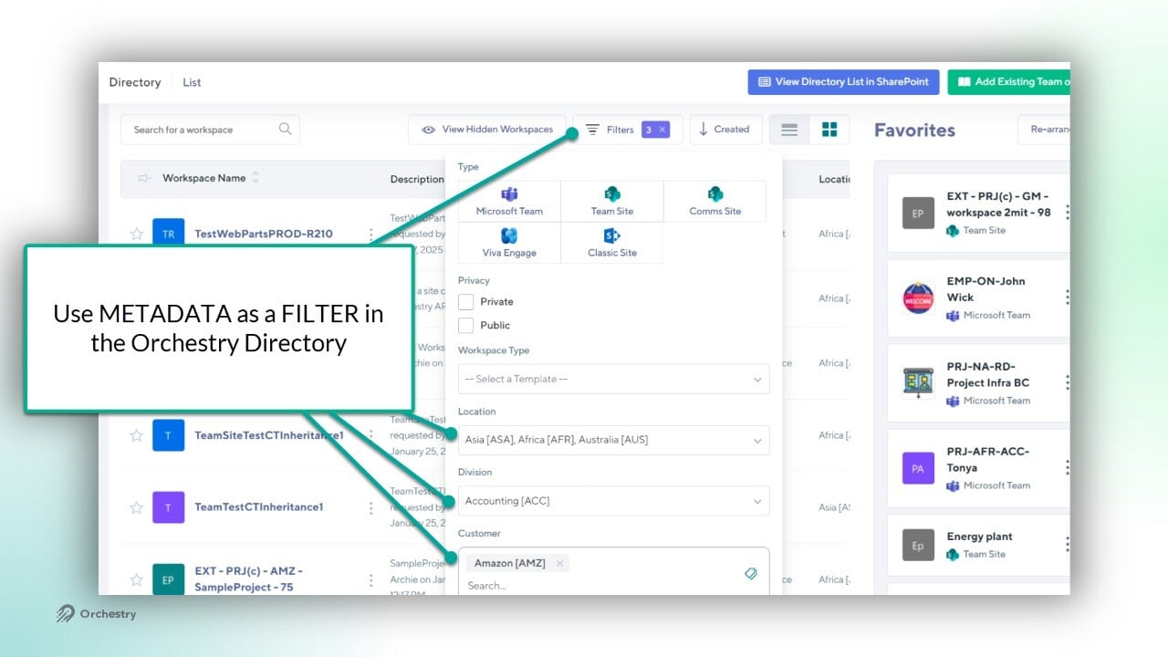Select the Viva Engage type filter tile
The height and width of the screenshot is (657, 1168).
pyautogui.click(x=509, y=244)
